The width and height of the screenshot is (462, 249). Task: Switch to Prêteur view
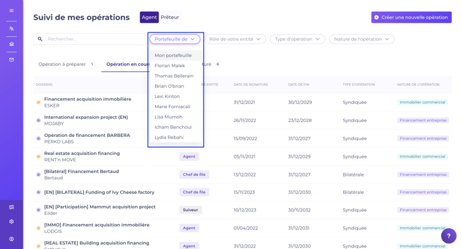(170, 17)
